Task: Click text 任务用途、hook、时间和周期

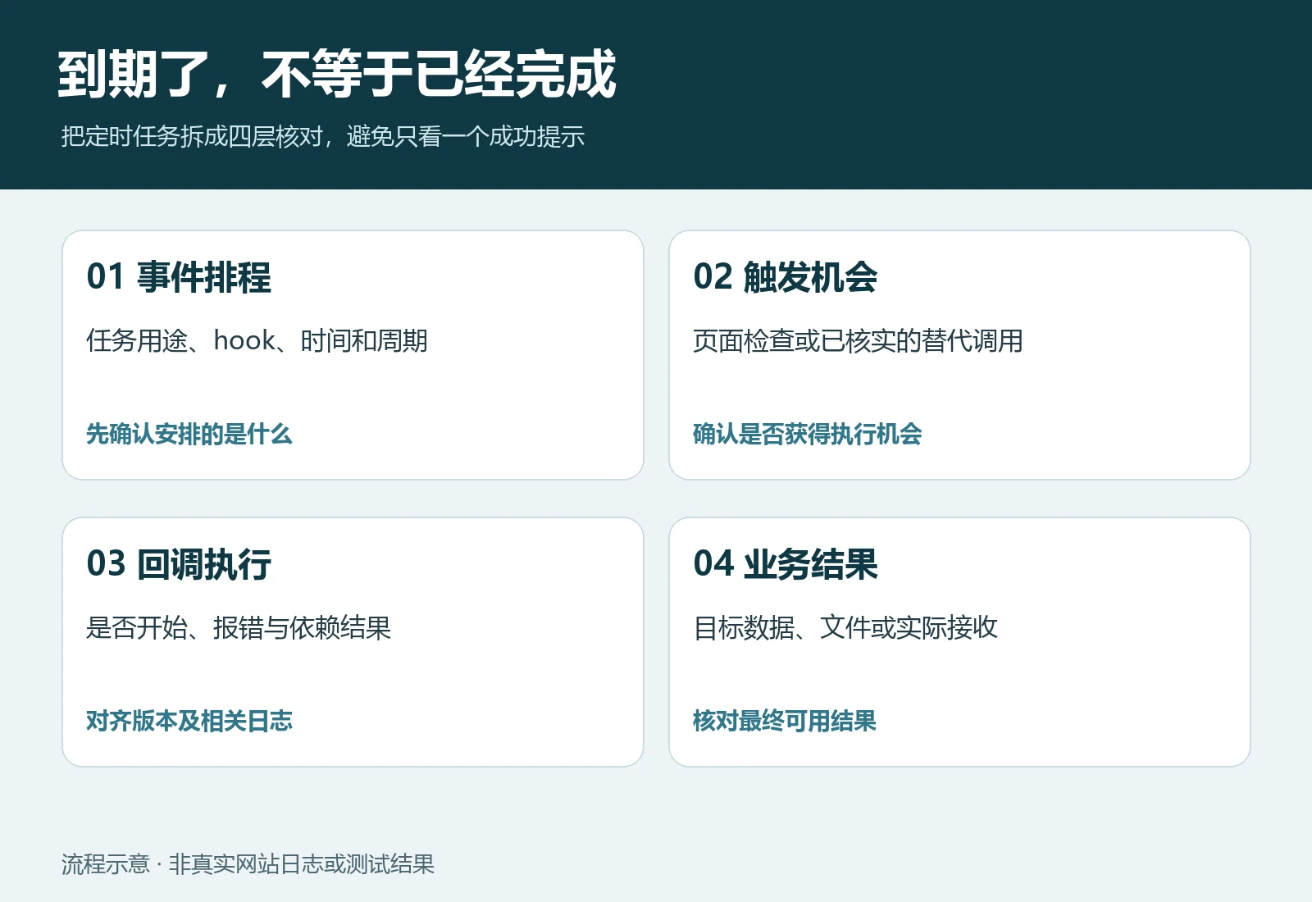Action: tap(257, 340)
